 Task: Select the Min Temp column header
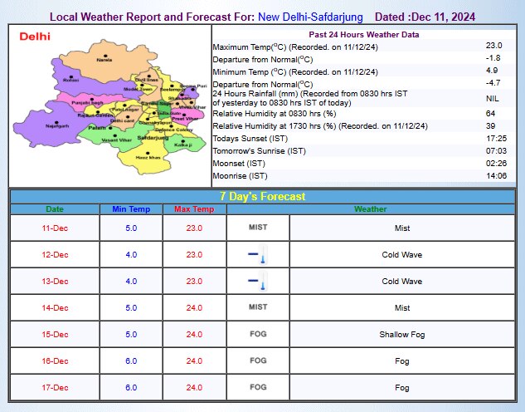tap(131, 209)
